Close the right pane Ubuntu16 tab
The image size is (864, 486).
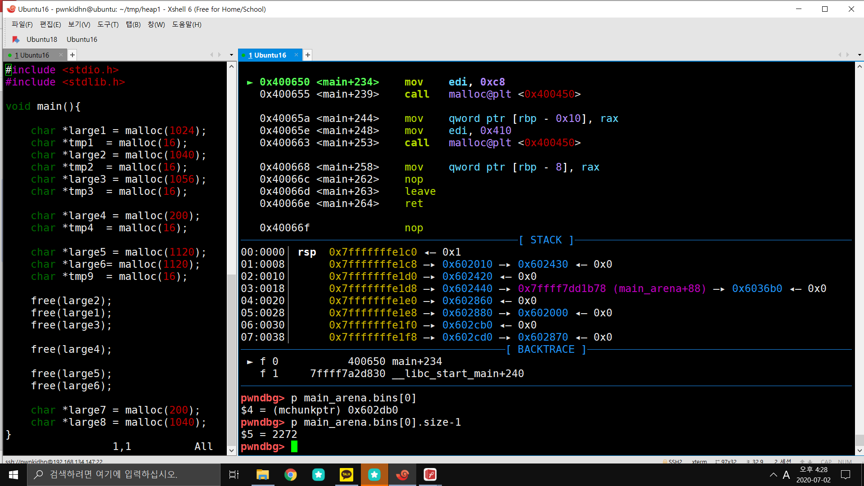point(297,55)
